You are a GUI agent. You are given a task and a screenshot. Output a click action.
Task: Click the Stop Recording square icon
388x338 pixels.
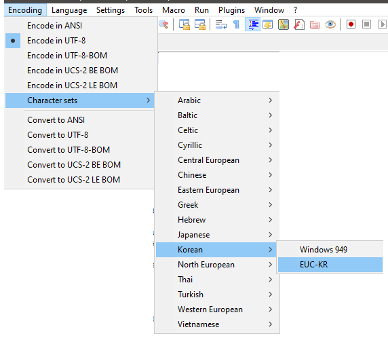[x=366, y=24]
